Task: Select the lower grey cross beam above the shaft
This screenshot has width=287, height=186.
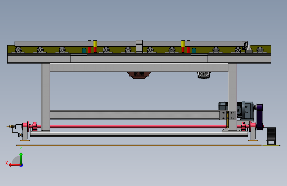Action: point(135,115)
